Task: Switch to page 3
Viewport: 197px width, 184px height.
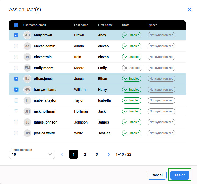Action: pos(97,154)
